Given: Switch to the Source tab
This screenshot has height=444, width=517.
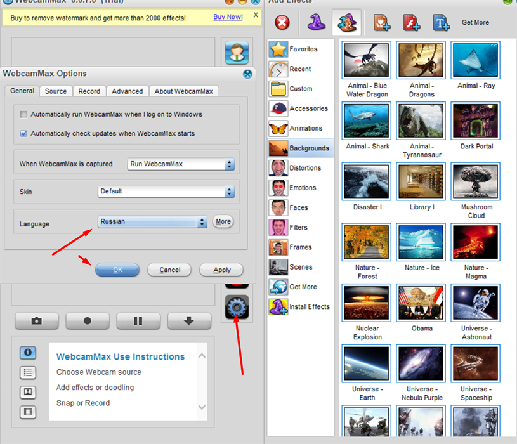Looking at the screenshot, I should coord(56,91).
